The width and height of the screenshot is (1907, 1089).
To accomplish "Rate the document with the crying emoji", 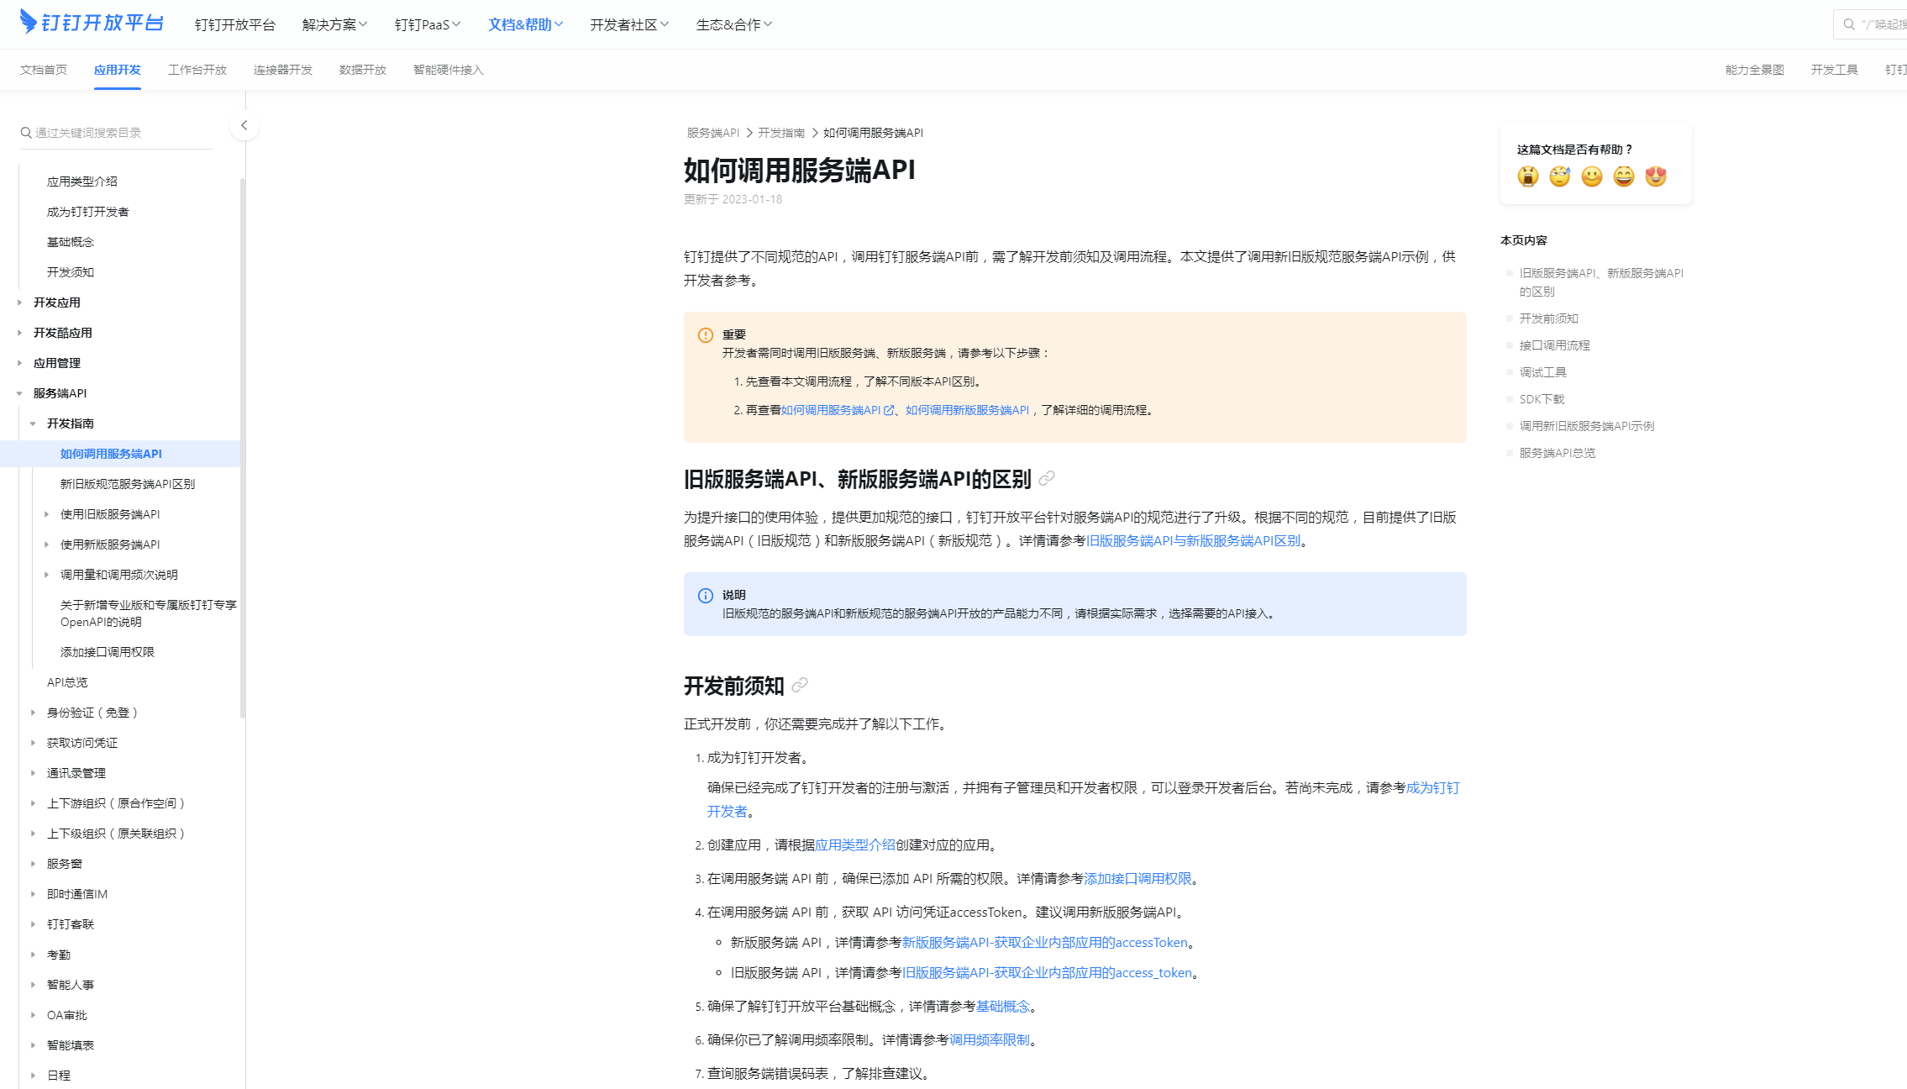I will click(x=1527, y=176).
